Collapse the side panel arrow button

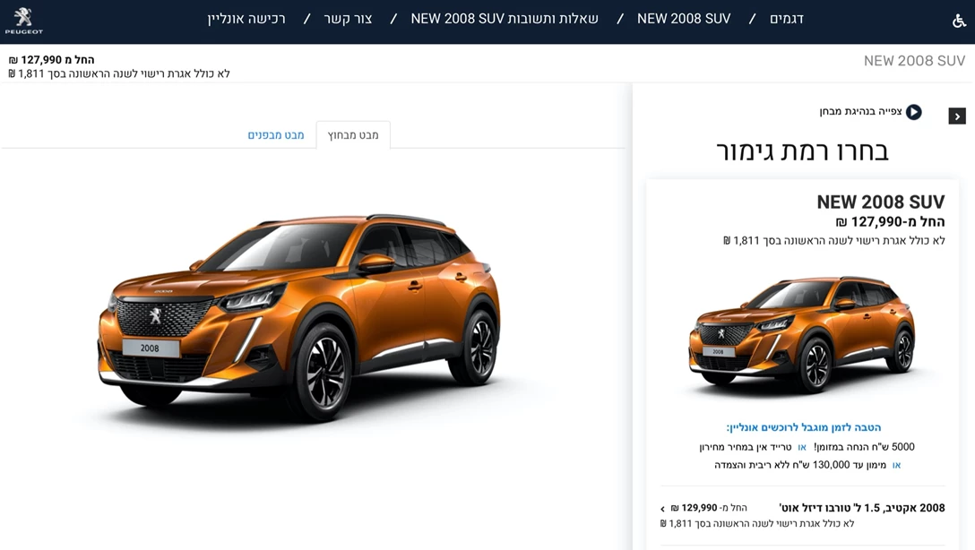point(957,116)
